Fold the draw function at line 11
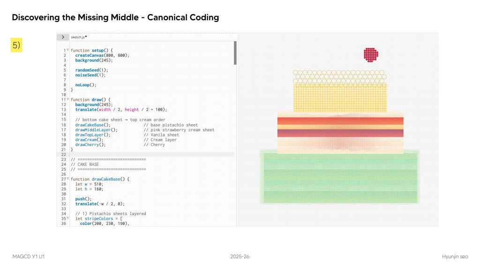The width and height of the screenshot is (480, 270). pyautogui.click(x=68, y=100)
